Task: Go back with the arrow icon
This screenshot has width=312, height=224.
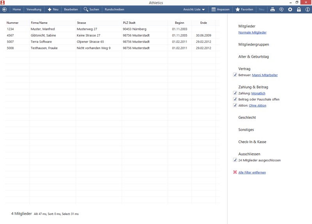Action: 4,9
